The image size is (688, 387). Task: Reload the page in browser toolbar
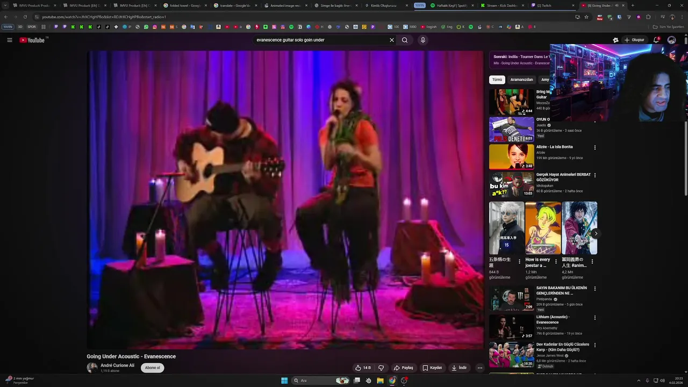pyautogui.click(x=25, y=17)
